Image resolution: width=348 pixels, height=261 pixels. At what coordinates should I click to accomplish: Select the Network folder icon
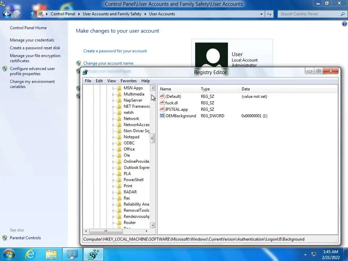pyautogui.click(x=119, y=119)
